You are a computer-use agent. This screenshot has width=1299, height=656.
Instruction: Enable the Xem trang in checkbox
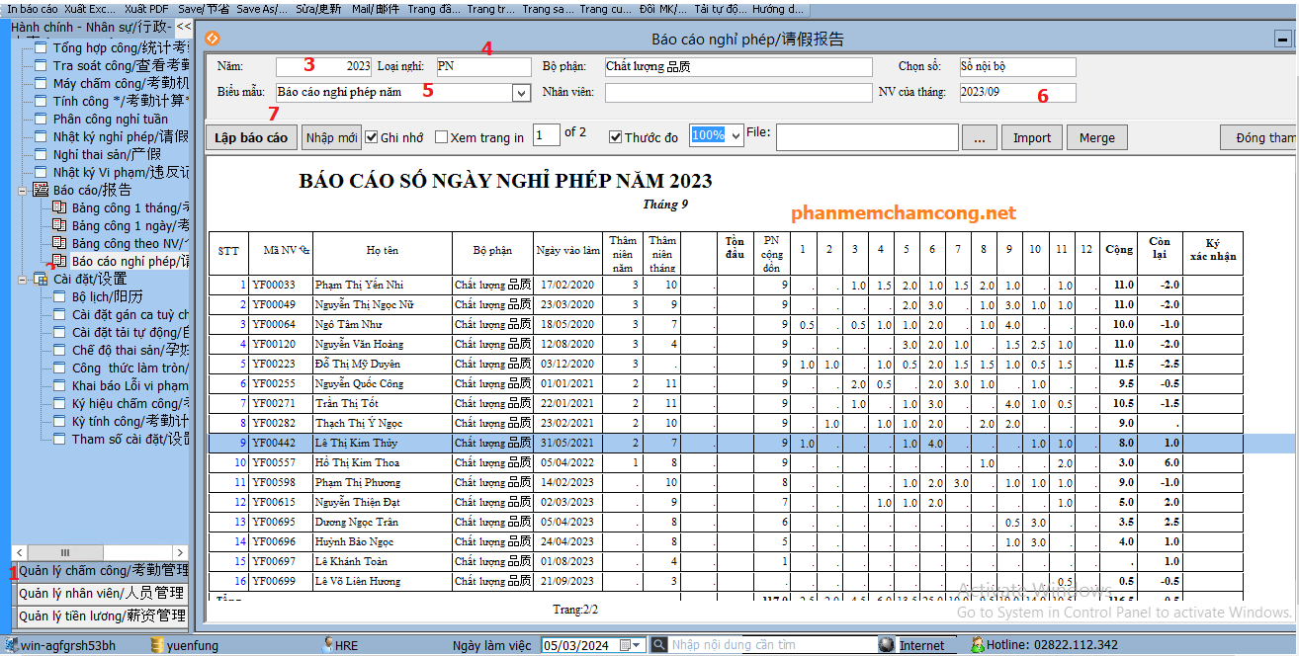tap(441, 137)
